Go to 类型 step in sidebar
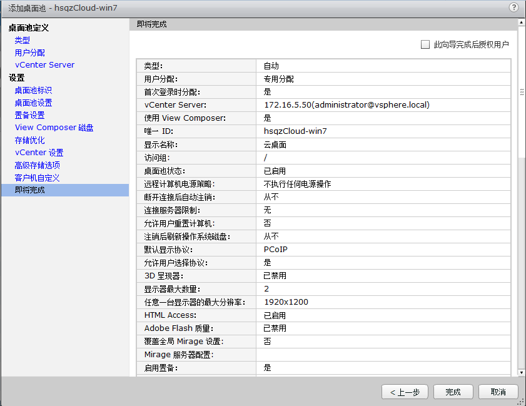This screenshot has width=526, height=406. pos(22,40)
